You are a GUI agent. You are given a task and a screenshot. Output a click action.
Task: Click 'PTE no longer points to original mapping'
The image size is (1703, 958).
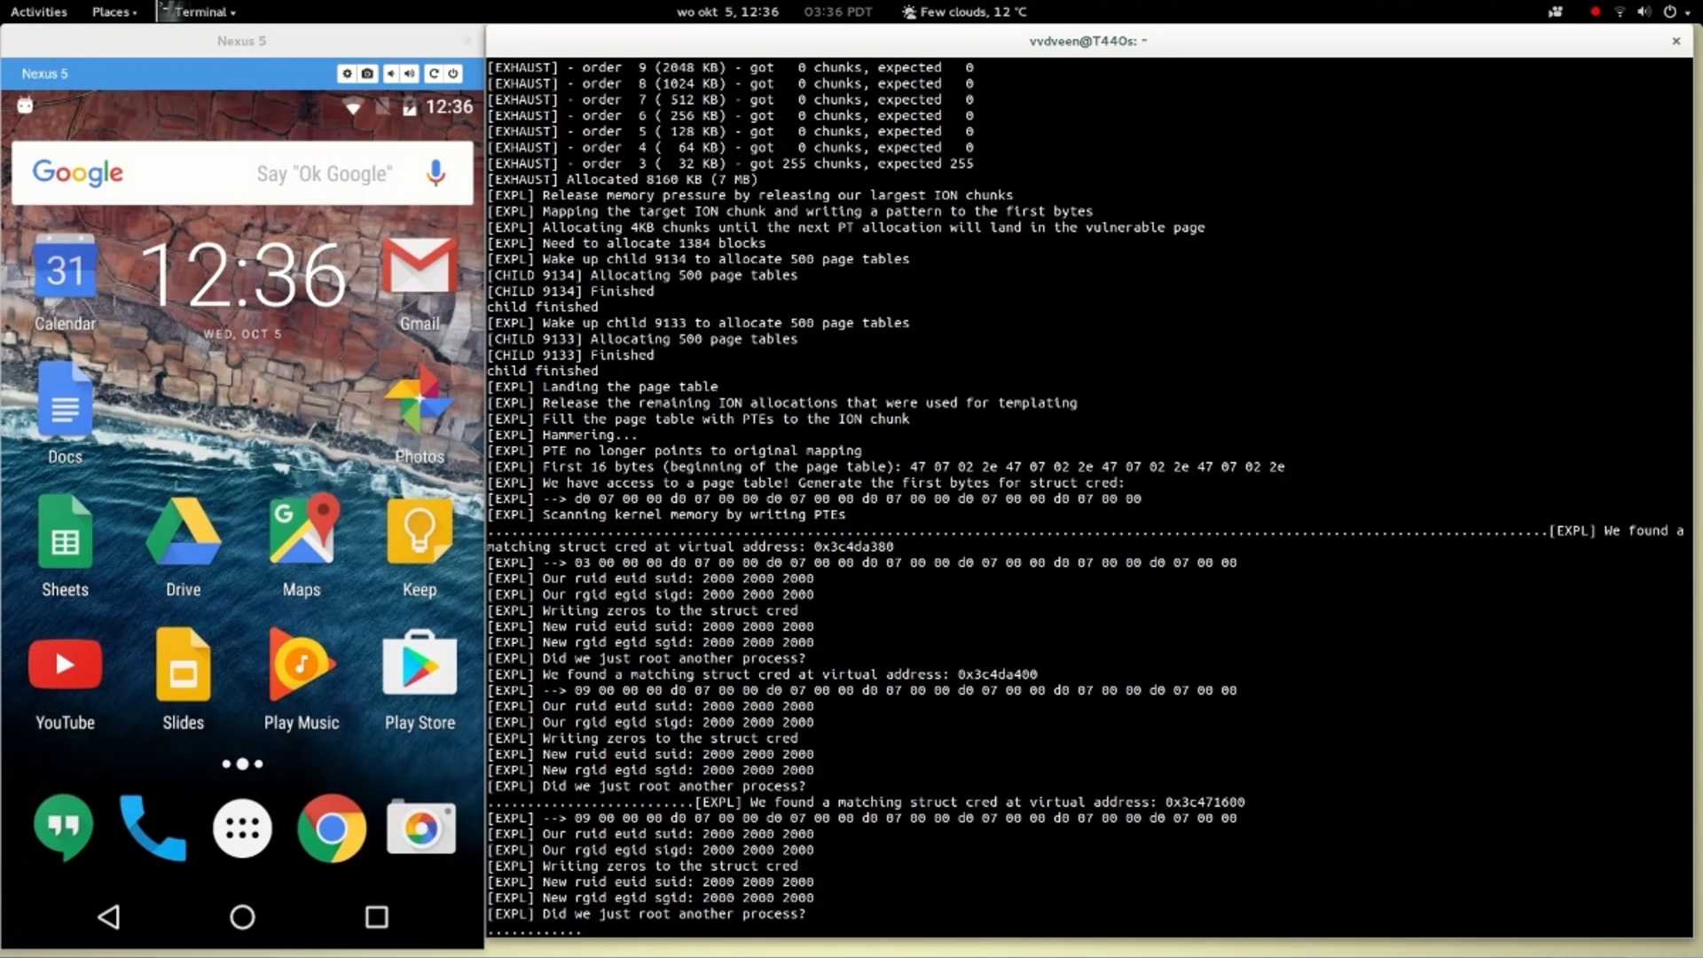(x=702, y=451)
